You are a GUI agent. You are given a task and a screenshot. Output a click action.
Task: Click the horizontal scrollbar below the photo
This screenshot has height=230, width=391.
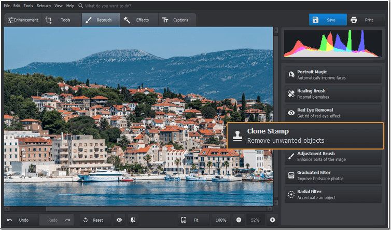[x=138, y=209]
